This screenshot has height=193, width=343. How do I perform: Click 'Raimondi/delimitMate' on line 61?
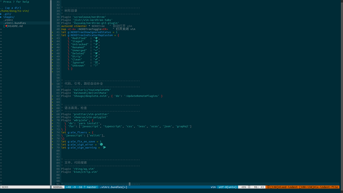(x=90, y=93)
